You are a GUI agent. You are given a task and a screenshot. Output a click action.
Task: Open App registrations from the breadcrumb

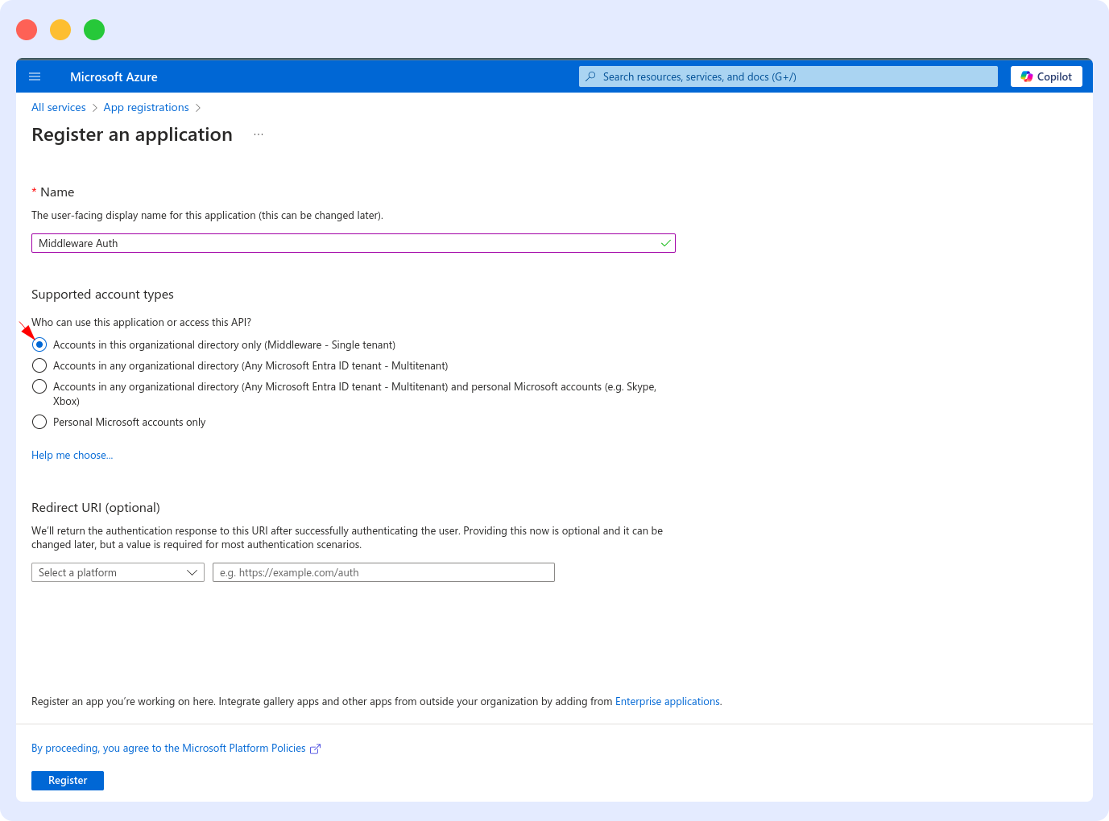click(x=146, y=107)
